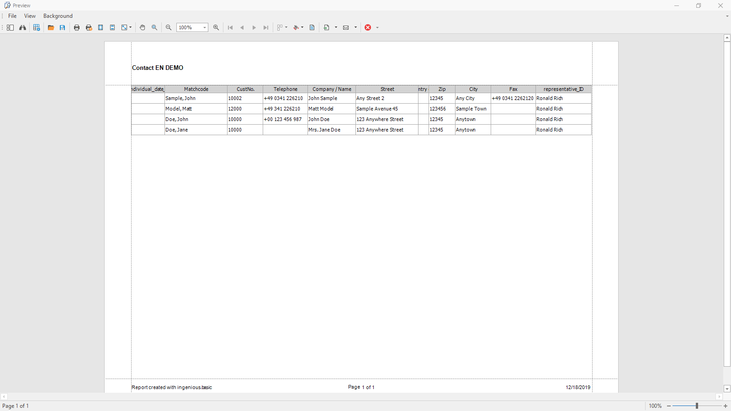Click the binoculars Find icon
This screenshot has width=731, height=411.
[22, 27]
